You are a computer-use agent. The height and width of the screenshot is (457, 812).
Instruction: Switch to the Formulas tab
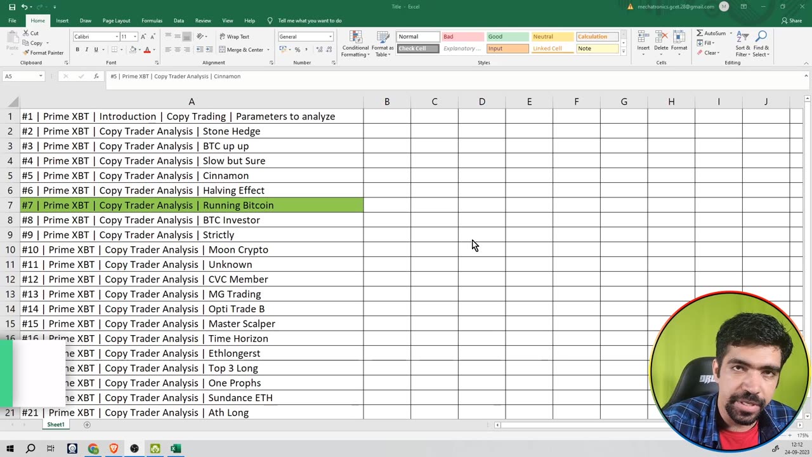(152, 20)
